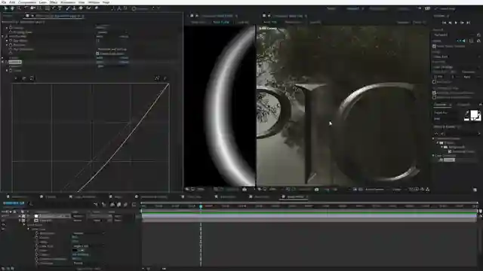Open the Effect menu
This screenshot has height=271, width=483.
pyautogui.click(x=54, y=2)
